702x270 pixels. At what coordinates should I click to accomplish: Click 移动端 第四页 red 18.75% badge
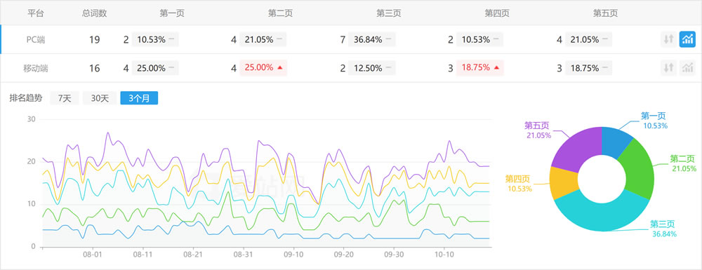point(480,68)
